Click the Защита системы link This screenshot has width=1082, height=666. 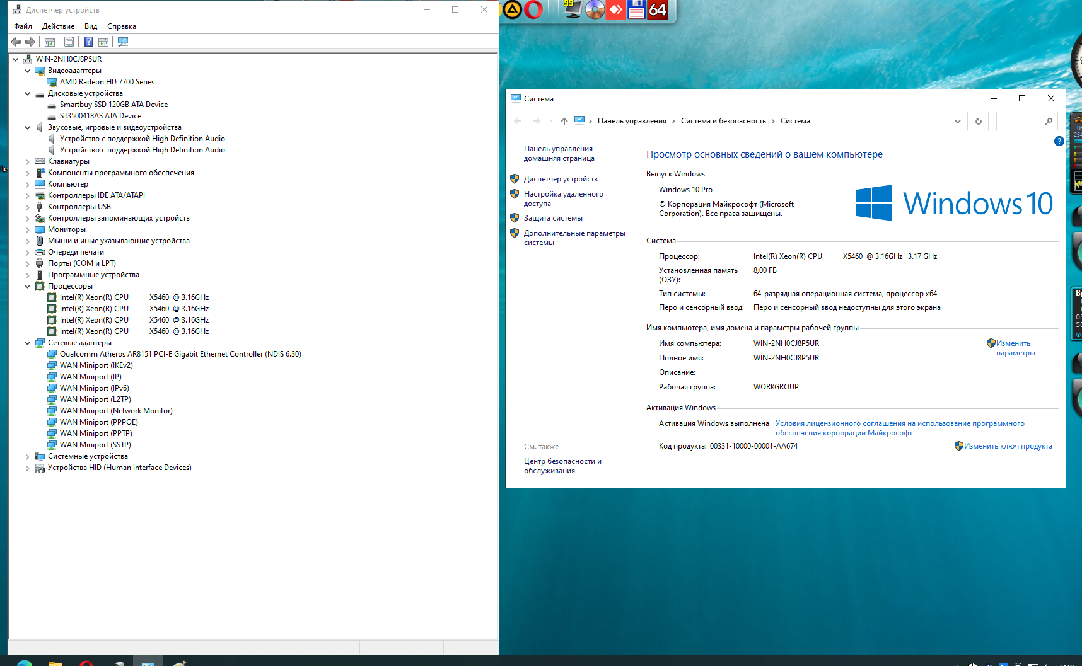pyautogui.click(x=553, y=218)
